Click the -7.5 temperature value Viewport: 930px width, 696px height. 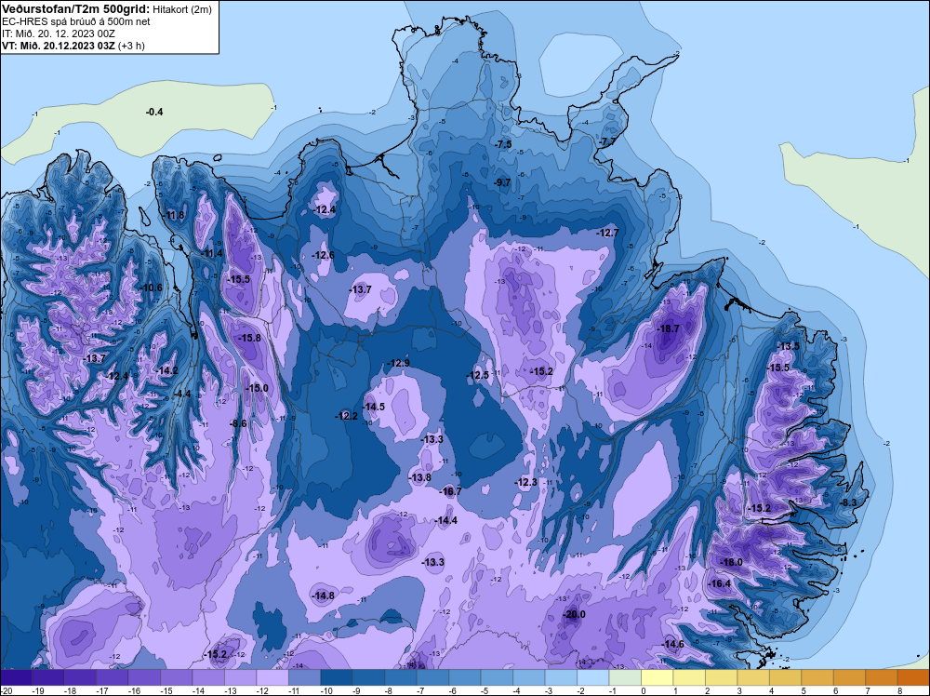coord(503,145)
